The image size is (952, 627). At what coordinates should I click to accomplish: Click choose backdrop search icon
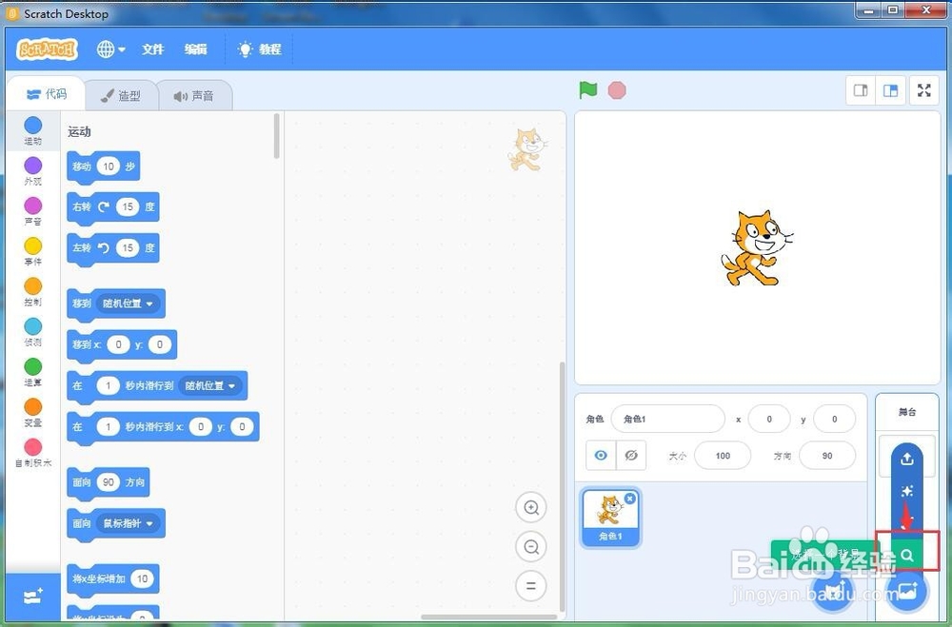click(x=907, y=555)
